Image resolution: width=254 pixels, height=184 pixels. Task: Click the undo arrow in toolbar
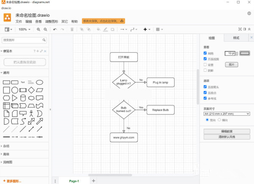tap(55, 30)
